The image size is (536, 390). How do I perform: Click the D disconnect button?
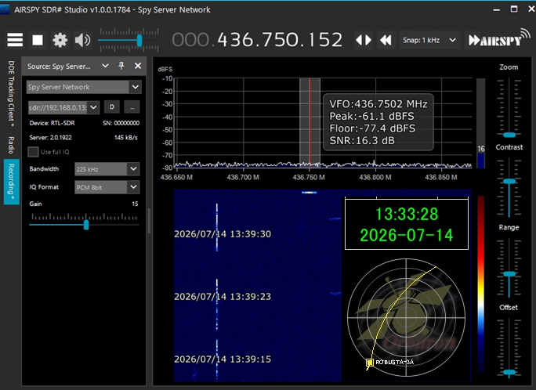point(112,107)
